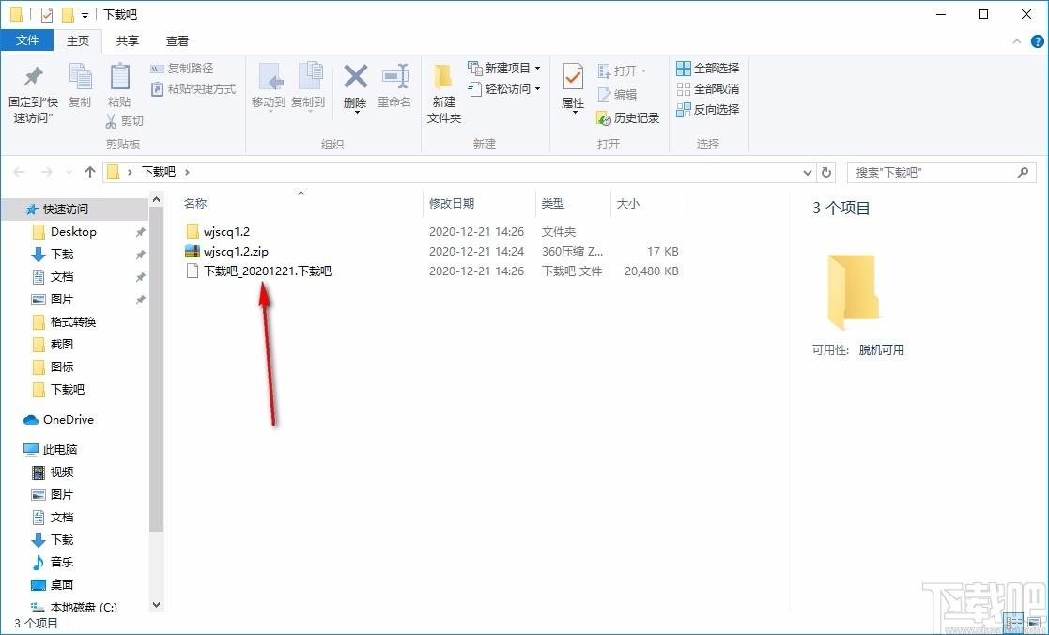Collapse the ribbon with the chevron
This screenshot has height=635, width=1049.
pos(1018,40)
